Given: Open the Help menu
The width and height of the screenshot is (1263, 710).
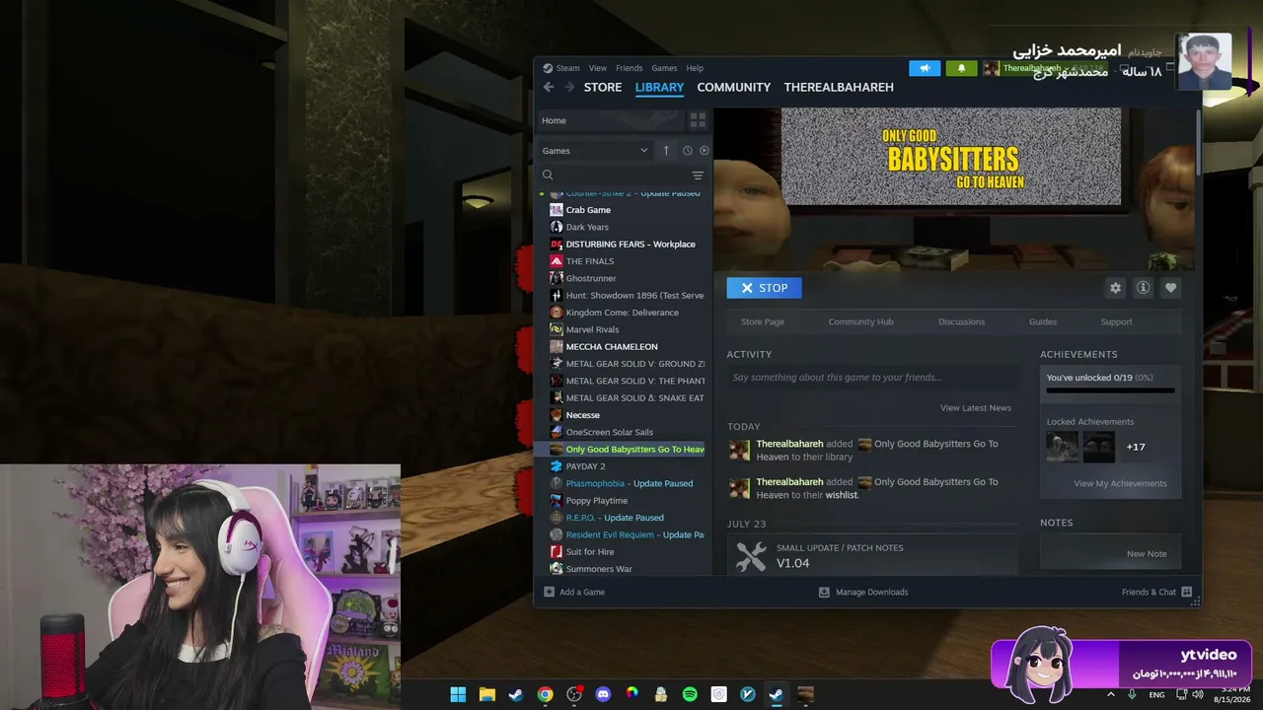Looking at the screenshot, I should click(695, 68).
